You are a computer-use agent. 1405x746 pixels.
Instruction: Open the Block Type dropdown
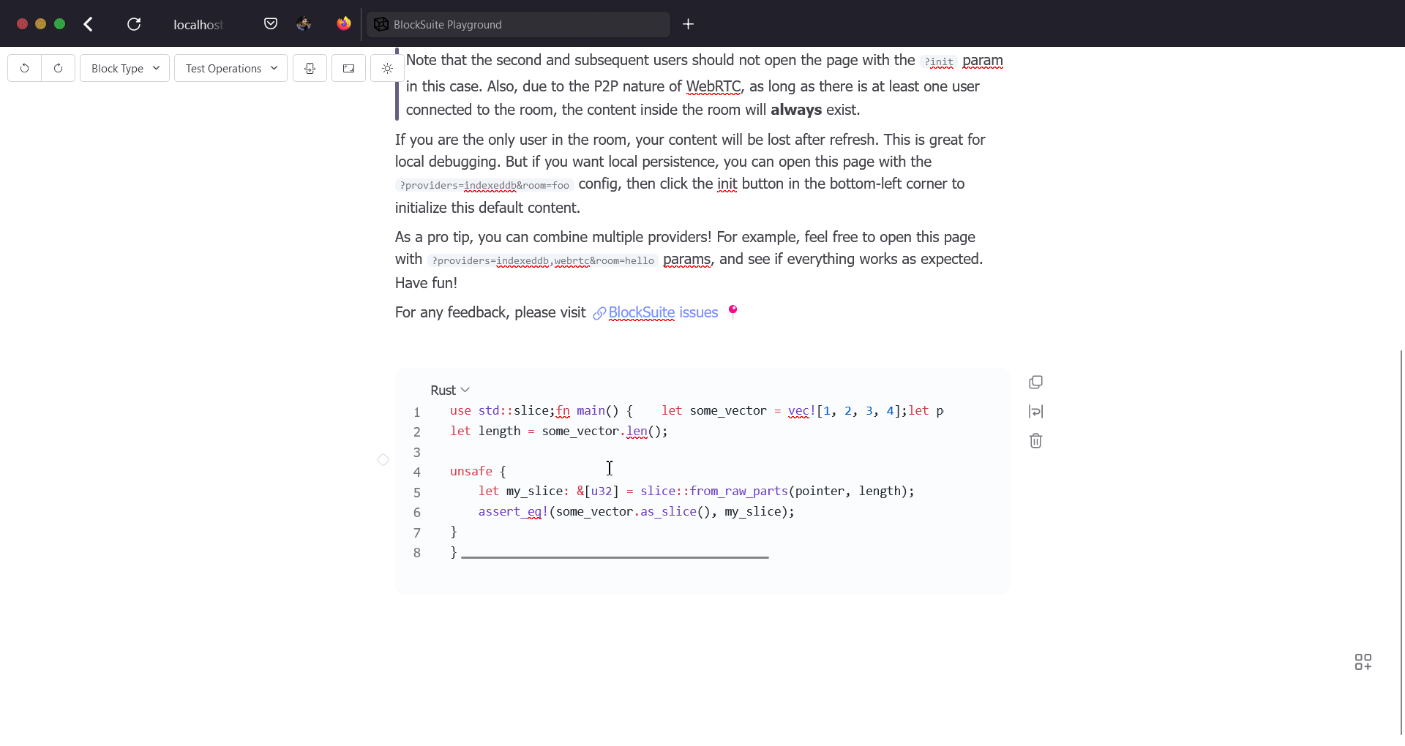tap(124, 68)
